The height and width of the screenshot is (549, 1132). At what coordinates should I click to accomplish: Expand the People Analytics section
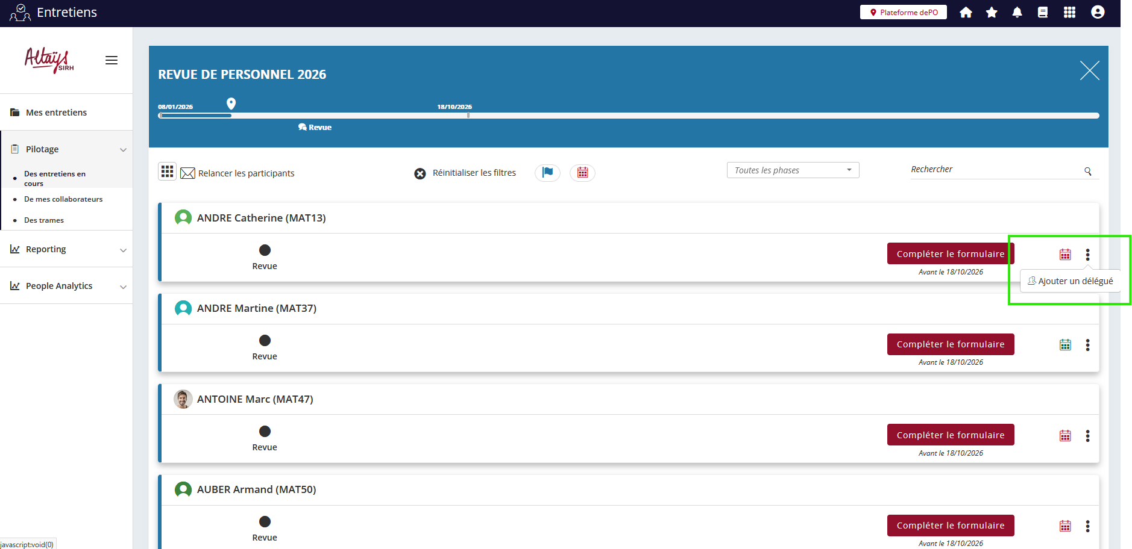click(66, 286)
